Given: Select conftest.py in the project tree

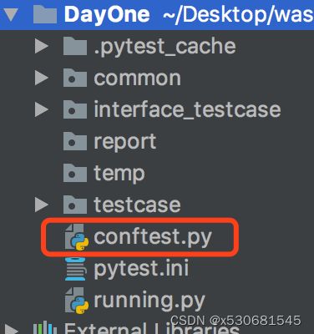Looking at the screenshot, I should point(153,237).
